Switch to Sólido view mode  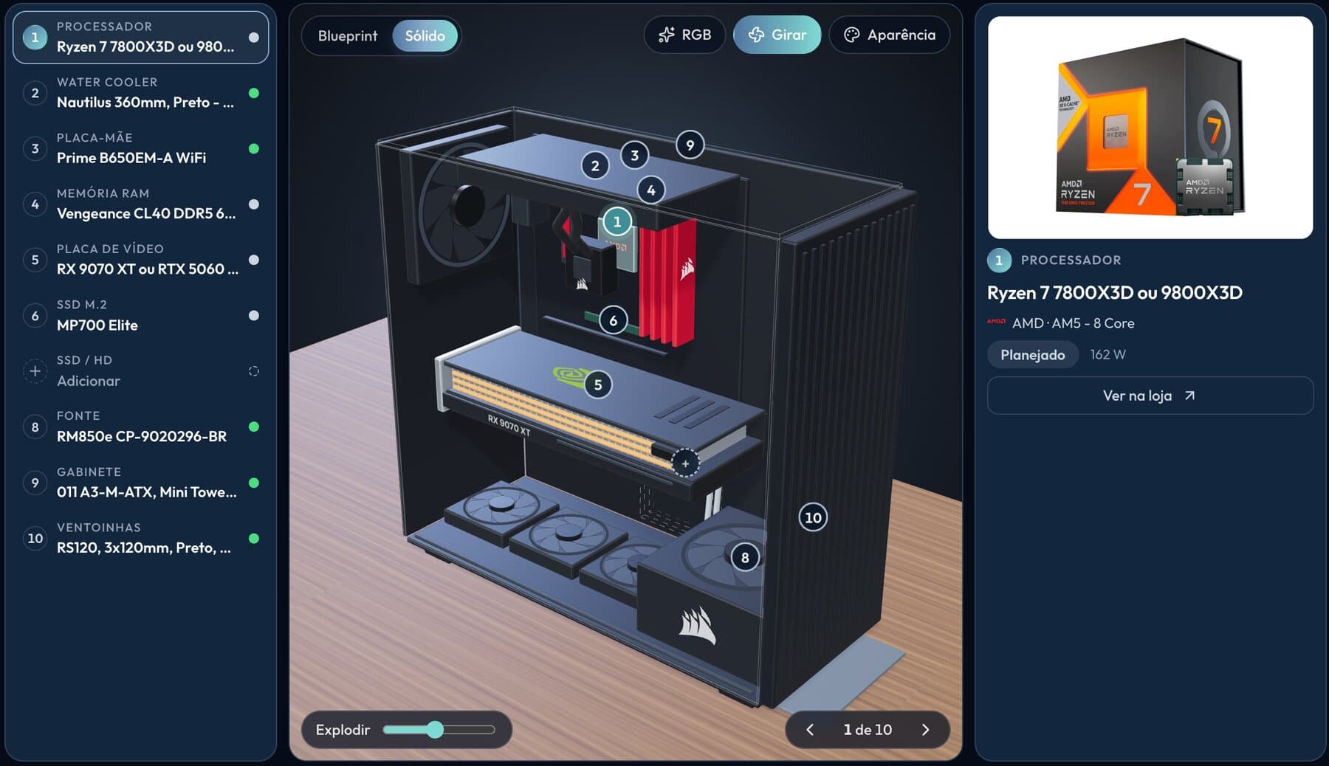(425, 35)
